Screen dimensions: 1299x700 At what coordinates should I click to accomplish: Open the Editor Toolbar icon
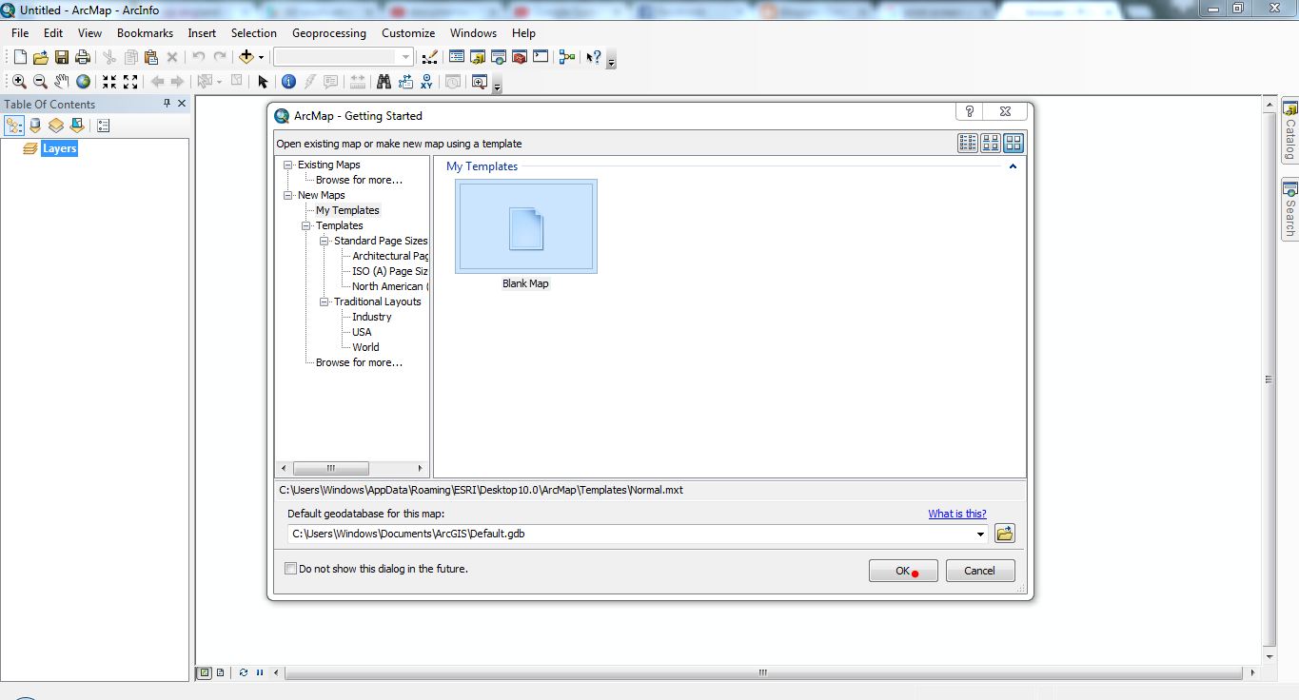point(430,57)
